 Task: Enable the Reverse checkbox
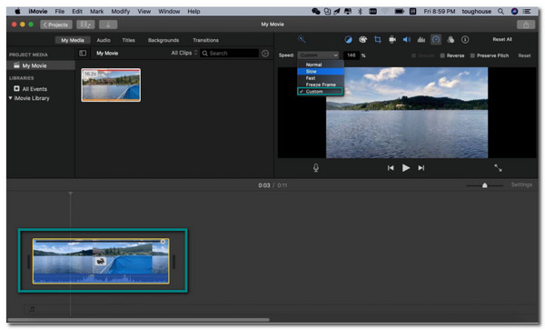coord(442,55)
